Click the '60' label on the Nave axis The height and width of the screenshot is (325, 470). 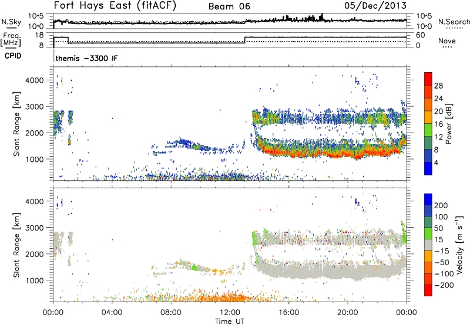[x=421, y=35]
